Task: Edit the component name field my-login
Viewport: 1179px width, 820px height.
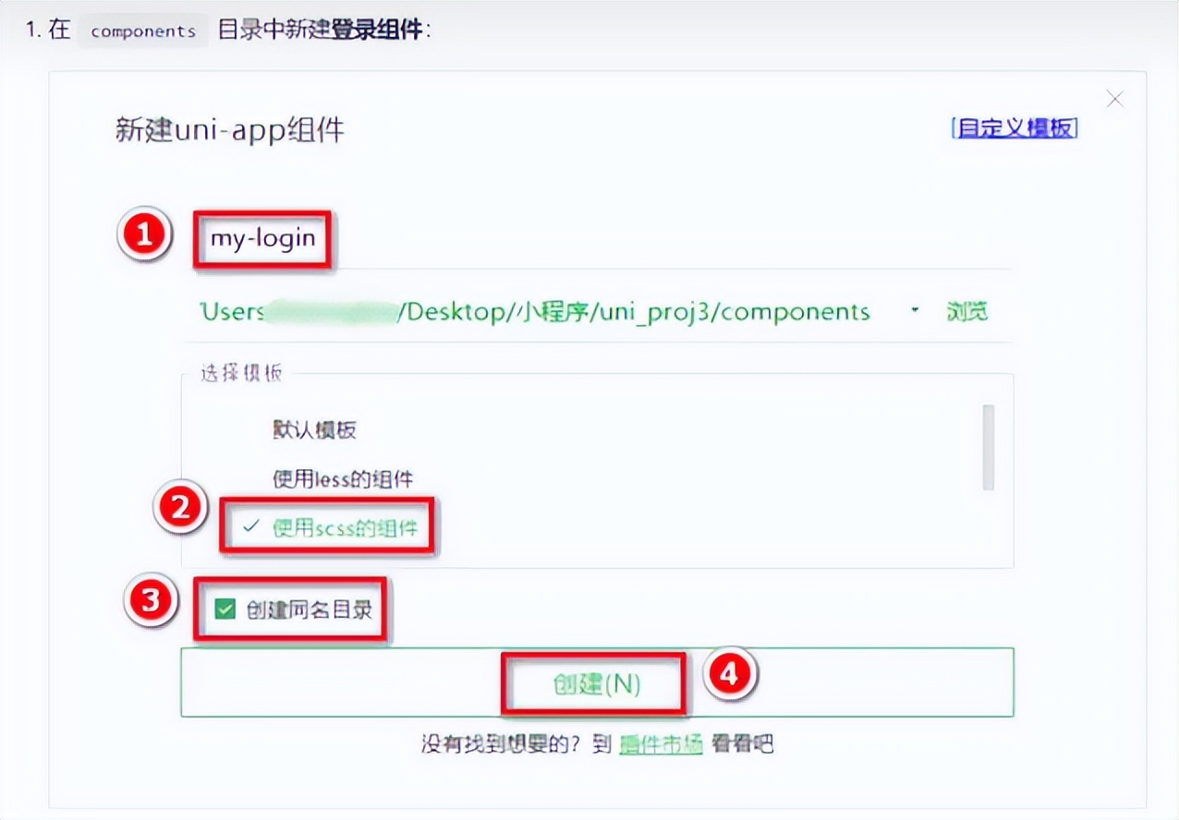Action: [262, 238]
